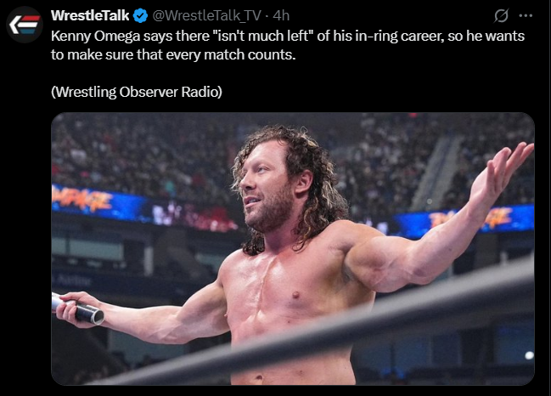Open the WrestleTalk display name link
This screenshot has width=551, height=396.
[x=90, y=16]
